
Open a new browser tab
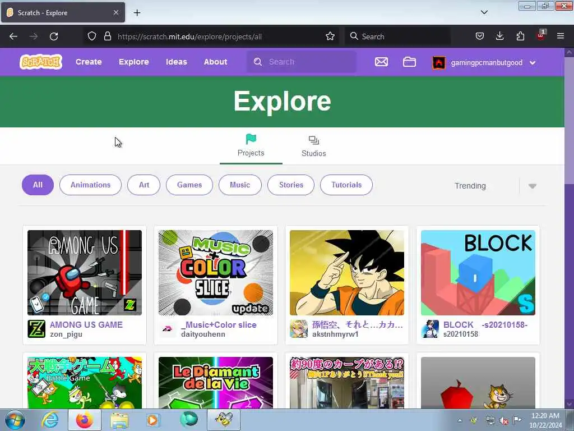tap(137, 13)
